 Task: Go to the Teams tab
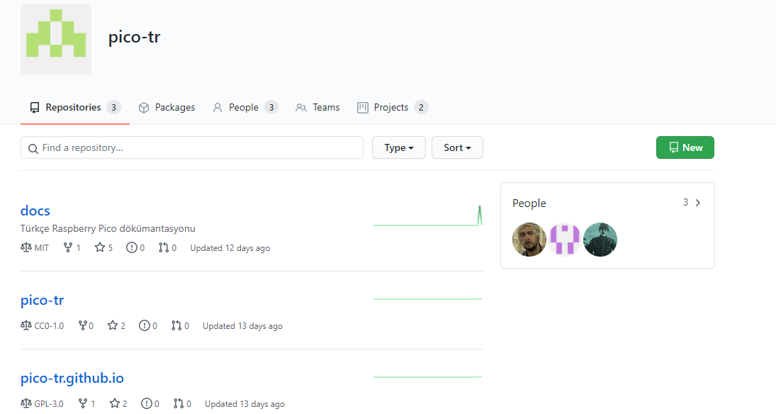317,108
